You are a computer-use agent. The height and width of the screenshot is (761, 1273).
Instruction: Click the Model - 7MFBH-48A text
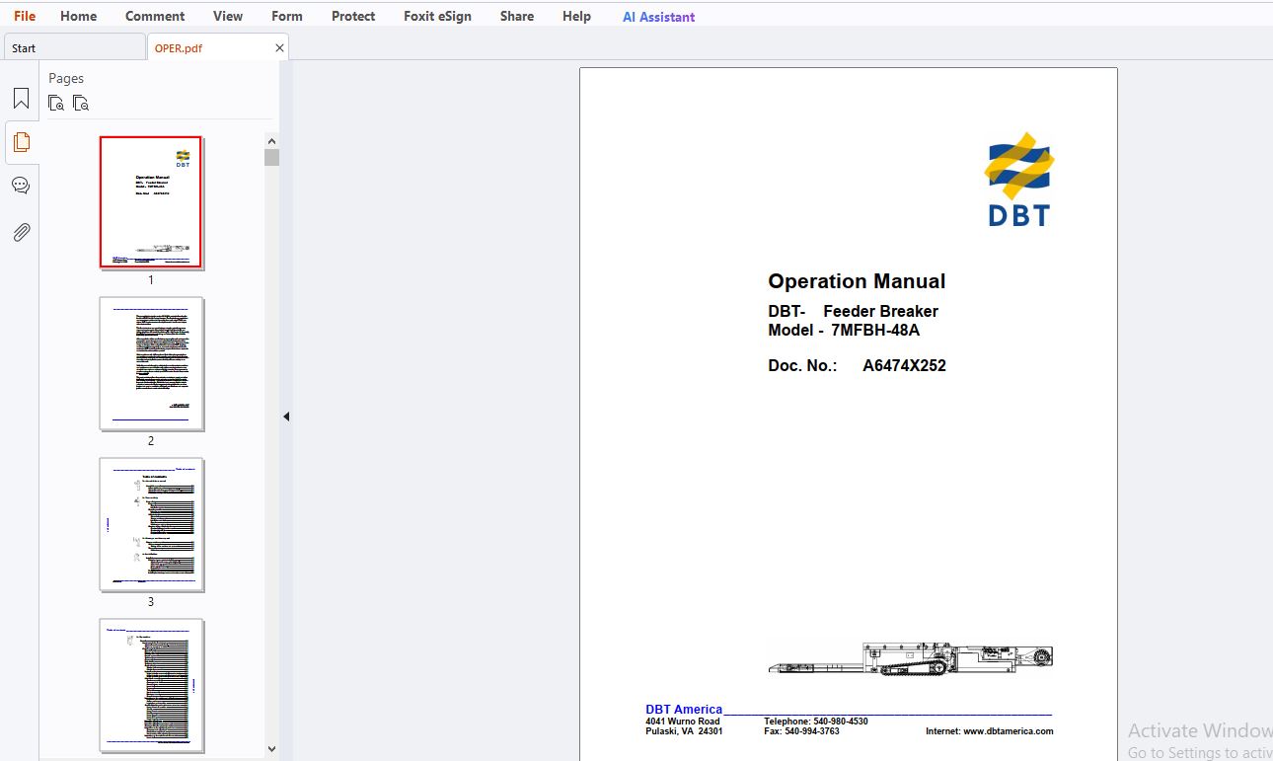844,331
